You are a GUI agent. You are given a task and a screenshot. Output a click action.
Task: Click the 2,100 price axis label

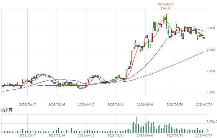point(211,71)
